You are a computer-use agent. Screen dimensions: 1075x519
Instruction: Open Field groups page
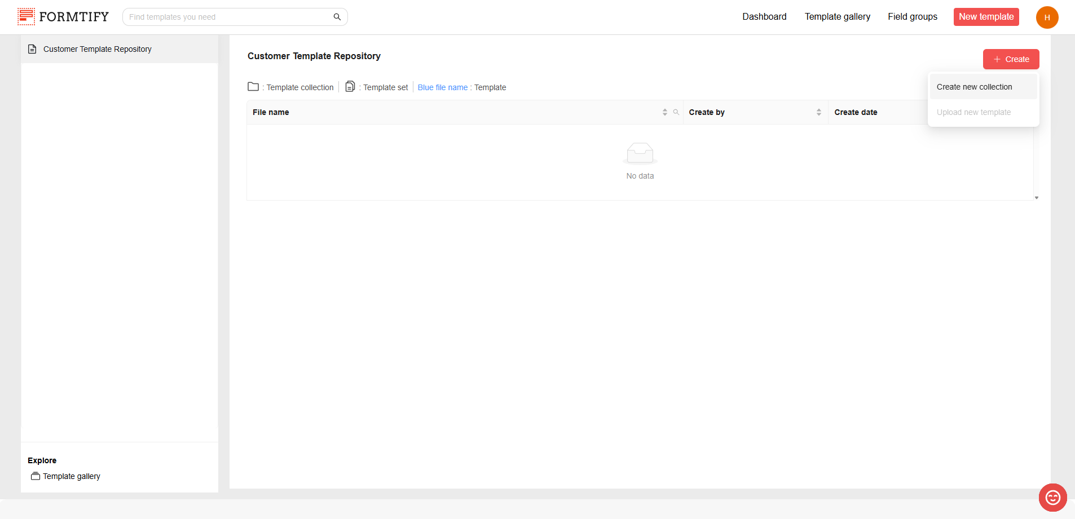coord(912,17)
